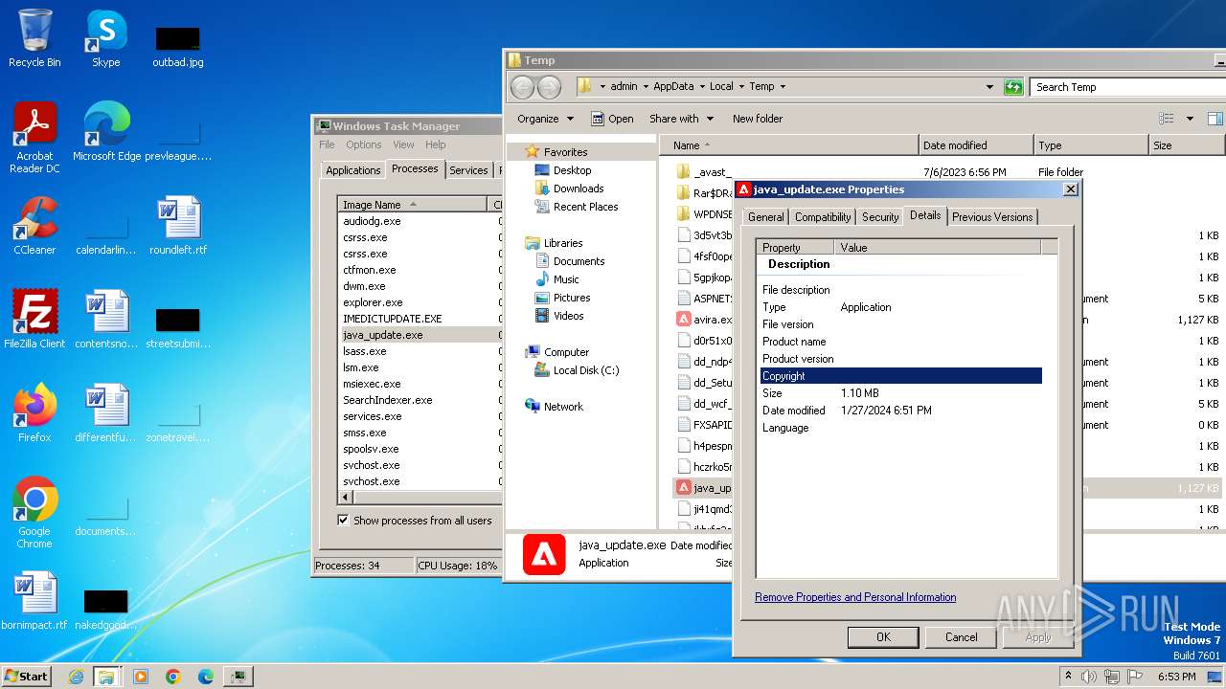Screen dimensions: 1226x689
Task: Click the clock showing 6:53 PM
Action: tap(1176, 677)
